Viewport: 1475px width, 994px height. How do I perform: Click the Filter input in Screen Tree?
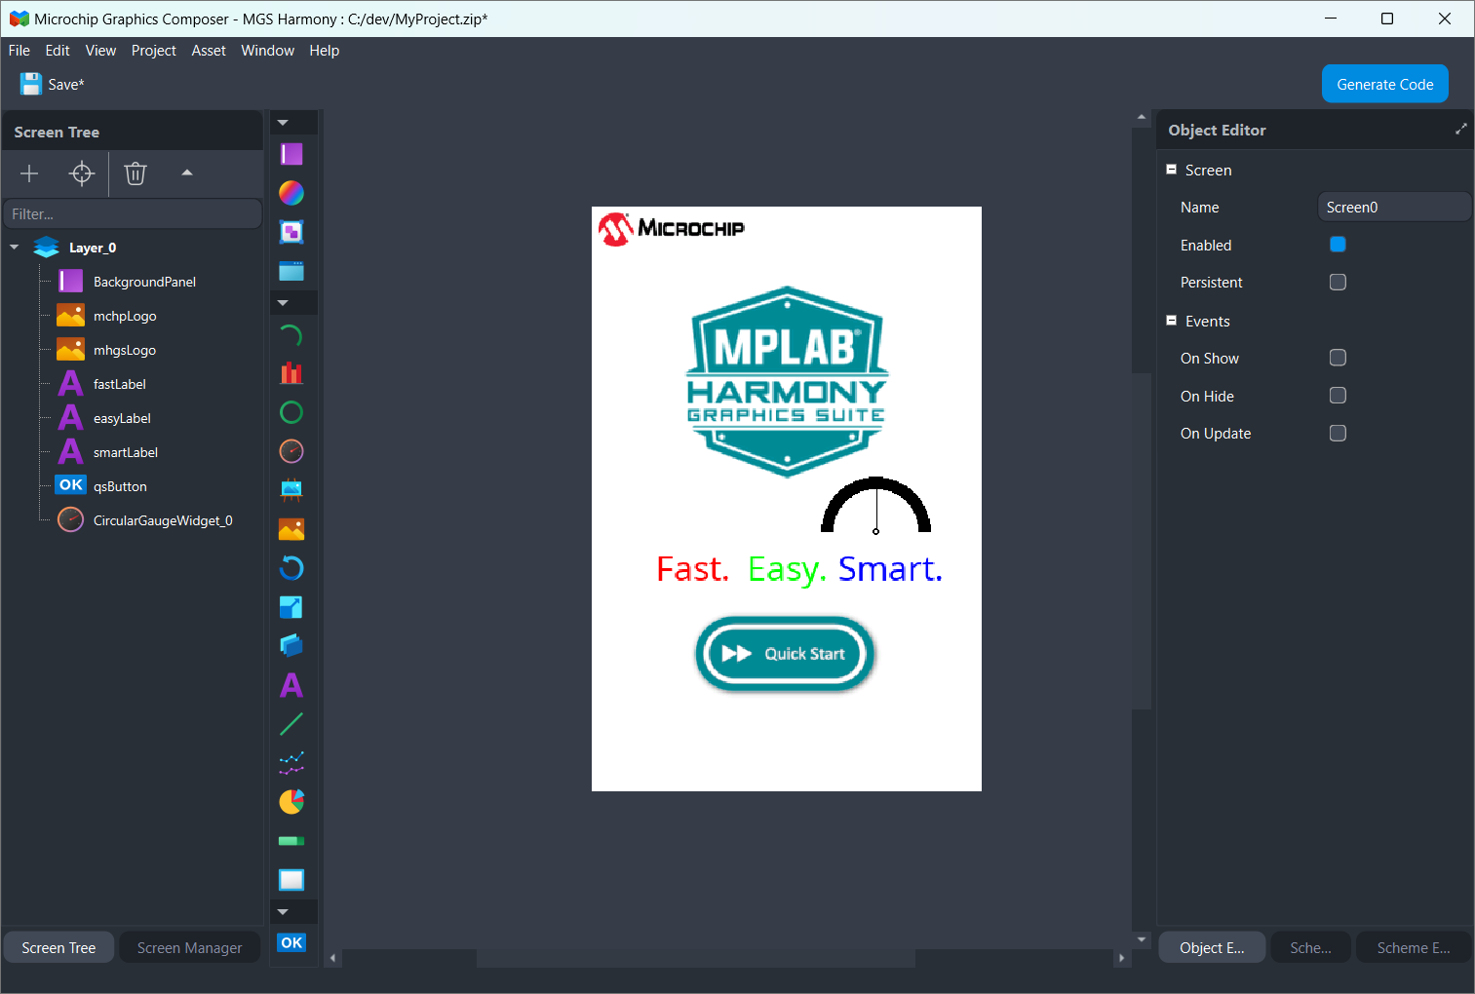click(133, 213)
